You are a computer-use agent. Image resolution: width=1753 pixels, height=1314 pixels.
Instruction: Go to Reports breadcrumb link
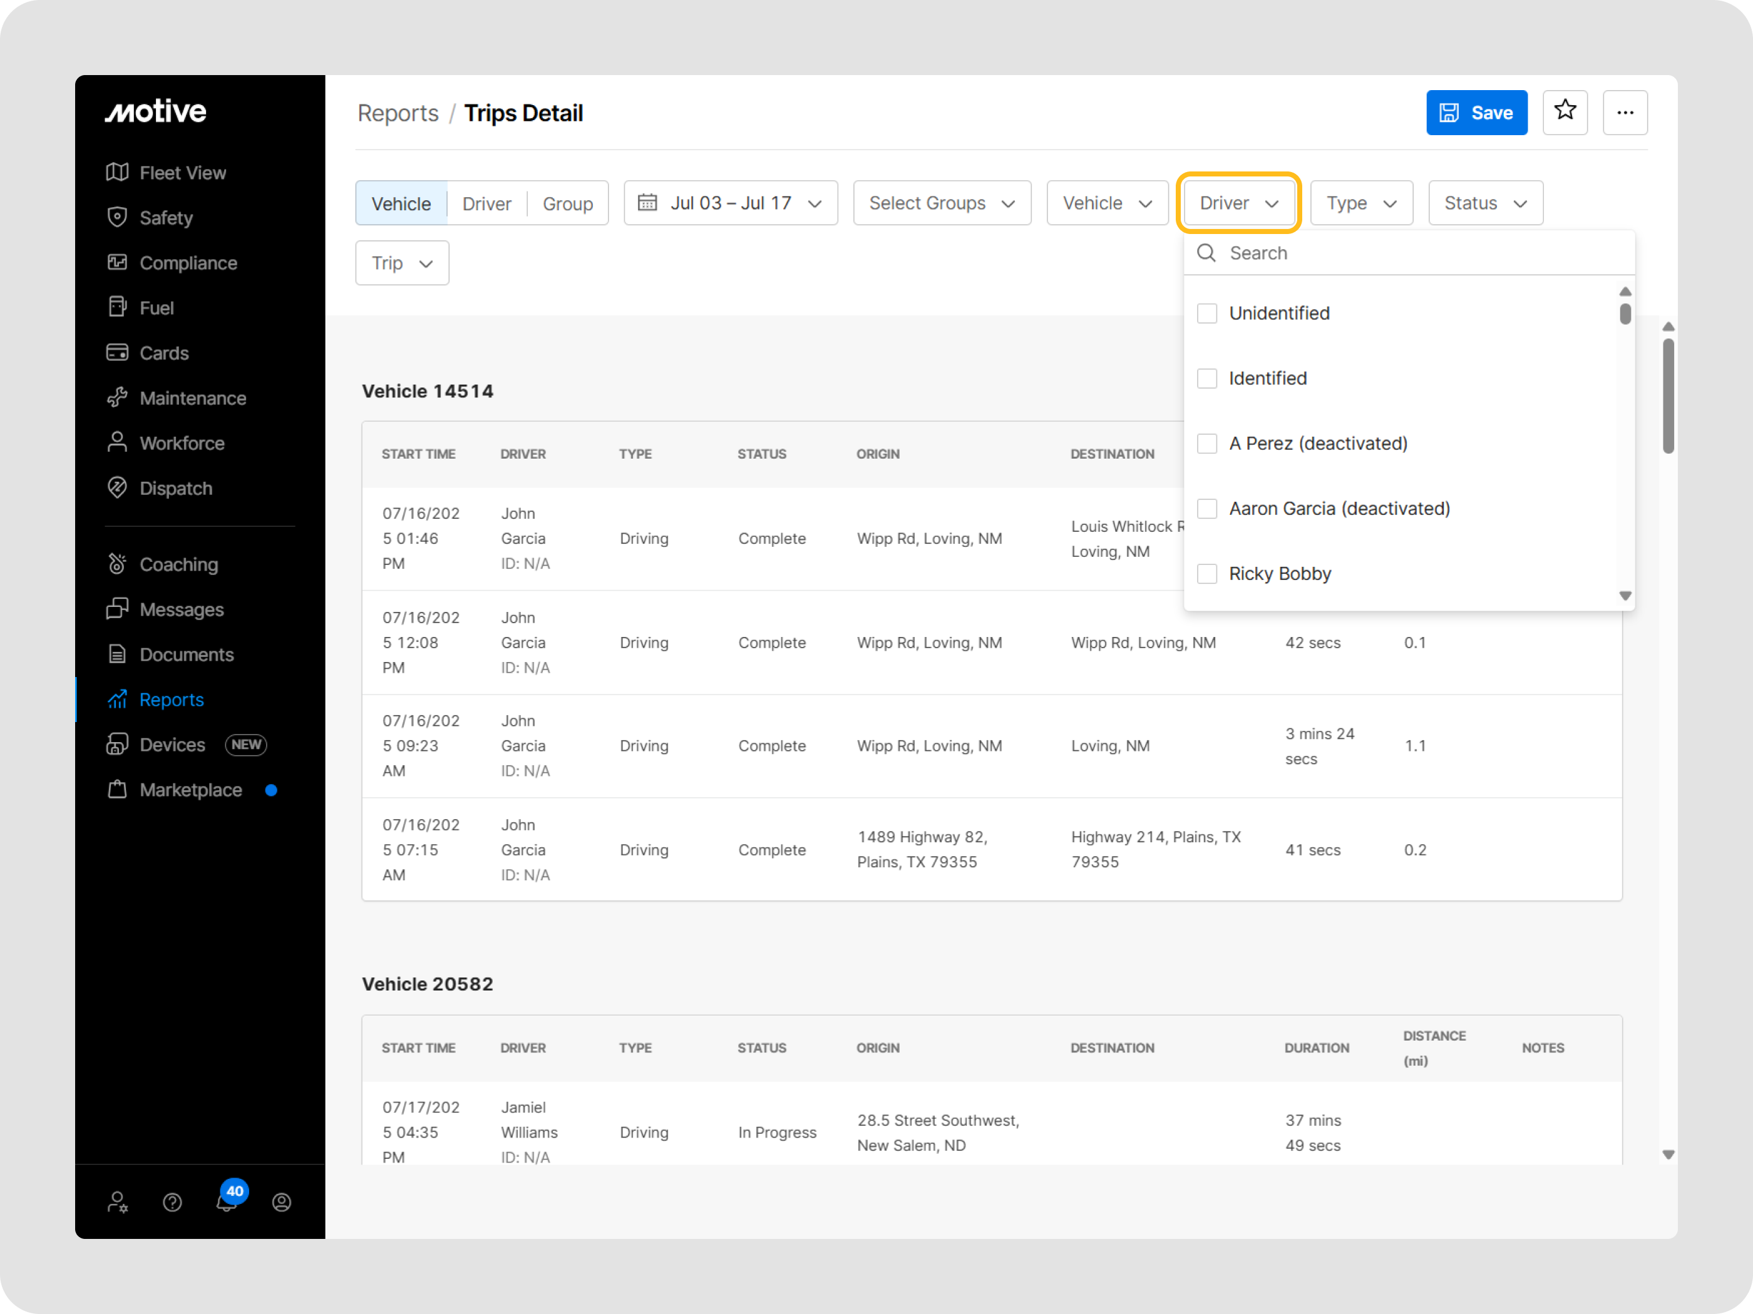pyautogui.click(x=398, y=113)
